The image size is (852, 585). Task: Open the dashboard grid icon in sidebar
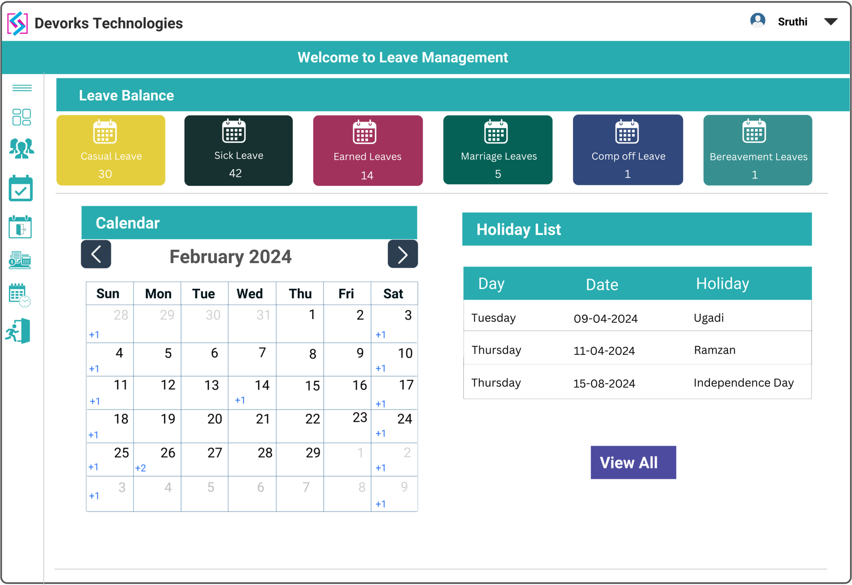(21, 117)
